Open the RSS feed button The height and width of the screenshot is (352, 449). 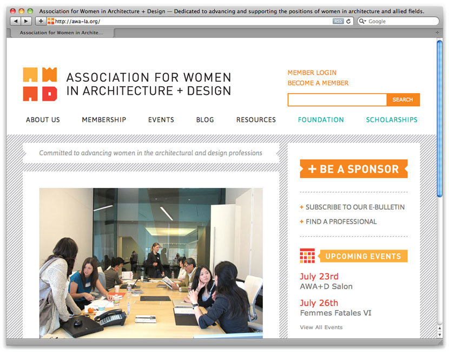[338, 21]
